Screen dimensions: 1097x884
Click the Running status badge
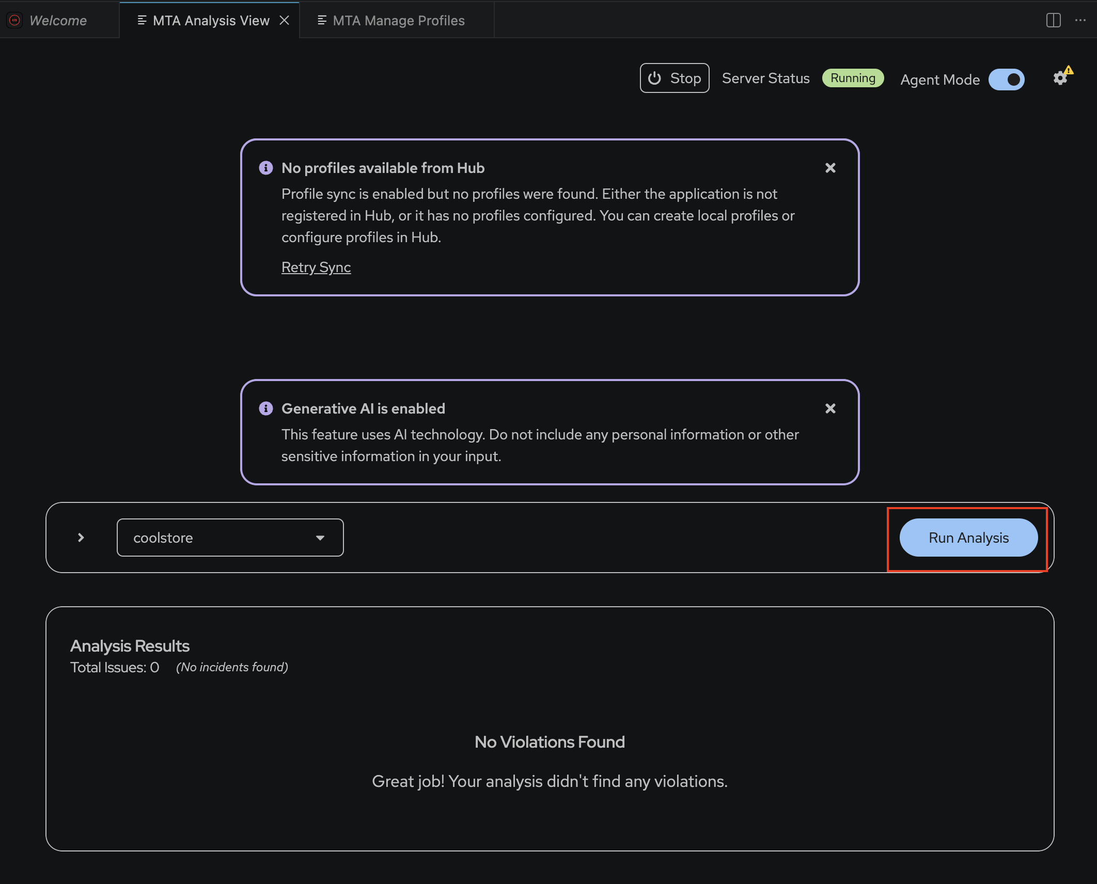tap(853, 78)
